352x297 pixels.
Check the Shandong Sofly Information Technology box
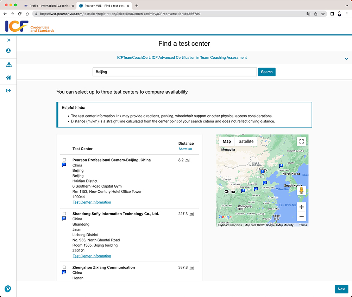pyautogui.click(x=64, y=214)
